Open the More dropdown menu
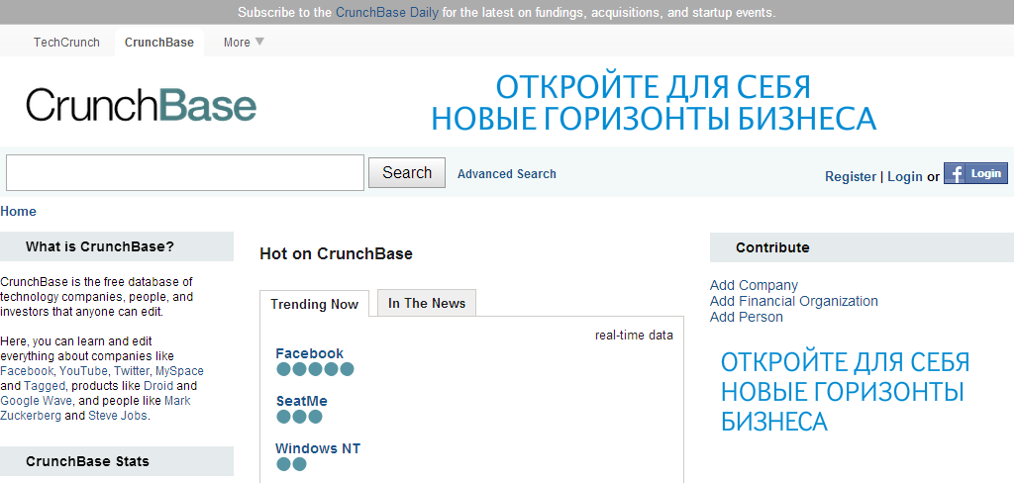 click(244, 43)
